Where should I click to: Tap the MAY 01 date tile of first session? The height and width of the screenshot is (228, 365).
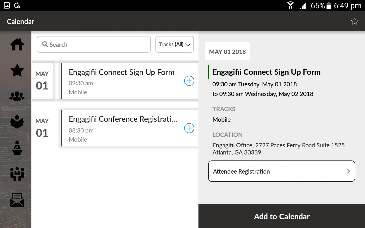[42, 81]
